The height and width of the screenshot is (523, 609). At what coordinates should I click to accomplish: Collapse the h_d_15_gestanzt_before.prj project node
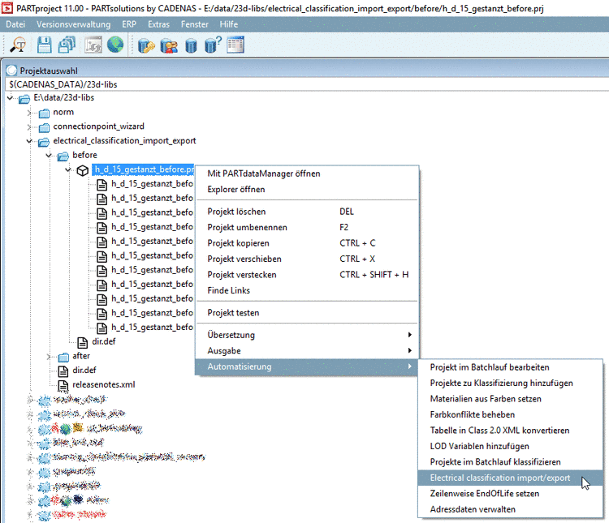click(x=68, y=169)
